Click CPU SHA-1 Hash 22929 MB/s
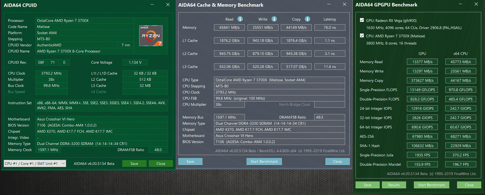Image resolution: width=485 pixels, height=195 pixels. coord(461,146)
